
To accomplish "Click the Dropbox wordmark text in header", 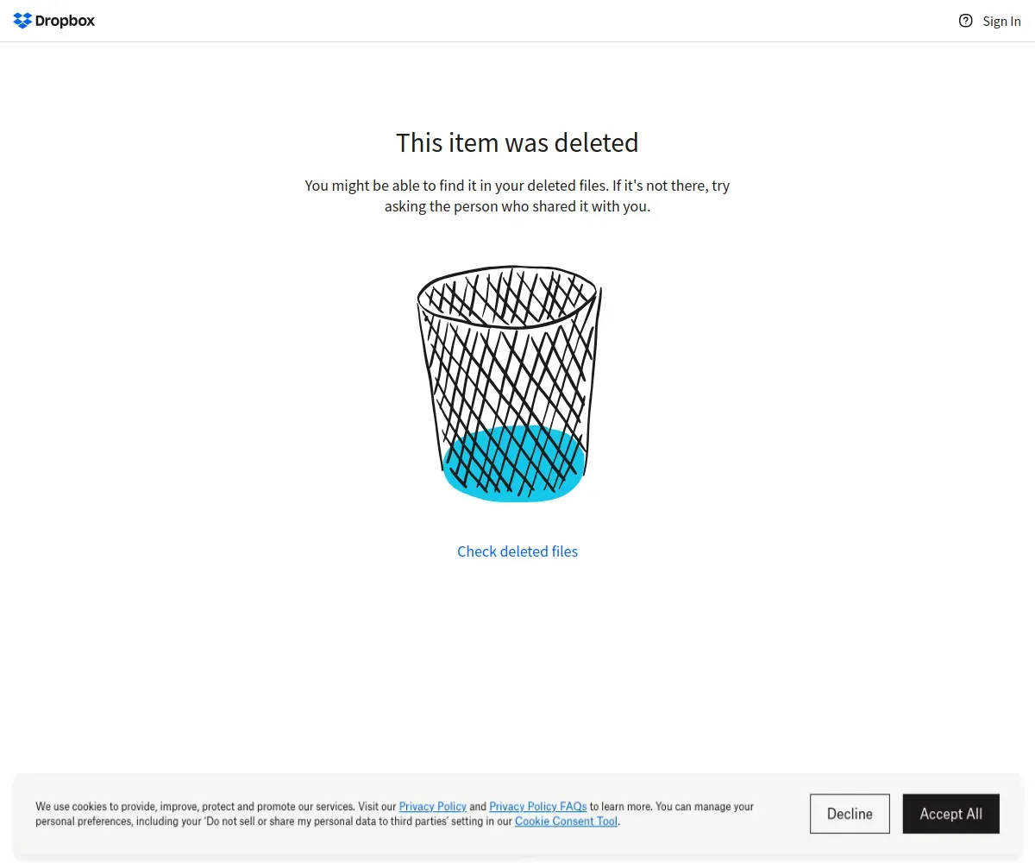I will 66,21.
